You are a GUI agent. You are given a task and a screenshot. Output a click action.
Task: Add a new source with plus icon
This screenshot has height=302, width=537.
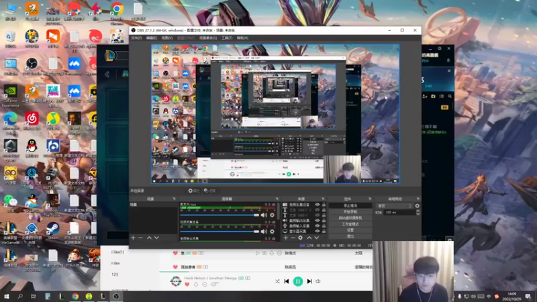click(286, 238)
